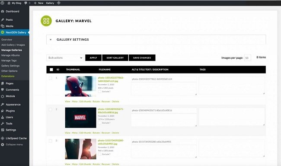Image resolution: width=281 pixels, height=166 pixels.
Task: Click the third image thumbnail
Action: pos(81,149)
